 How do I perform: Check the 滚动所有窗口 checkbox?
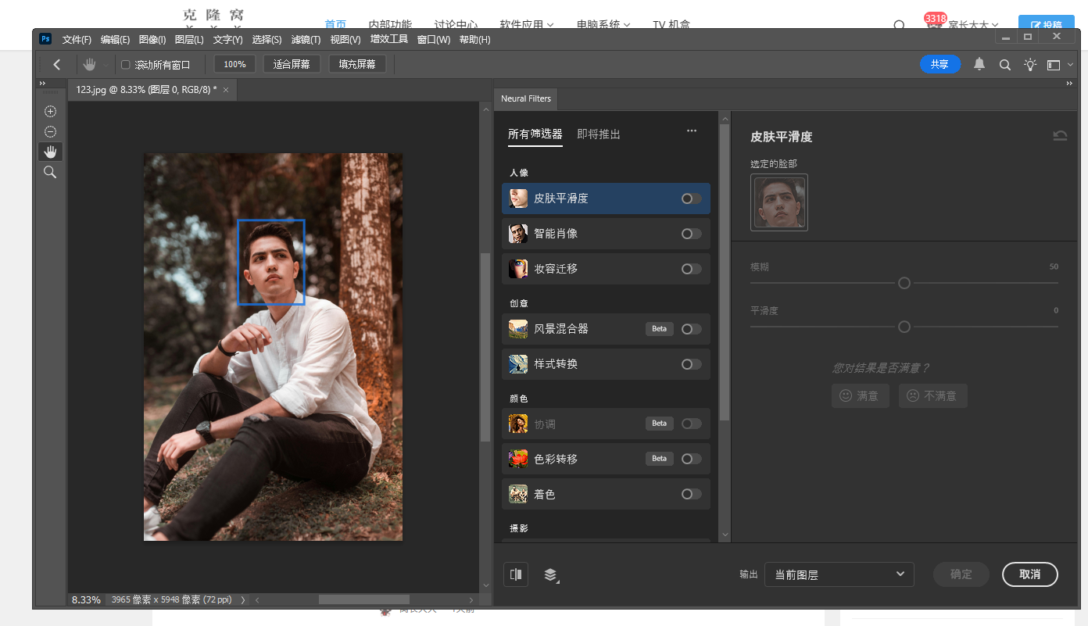pyautogui.click(x=126, y=65)
